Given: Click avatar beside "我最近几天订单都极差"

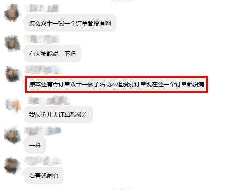Looking at the screenshot, I should click(13, 105).
